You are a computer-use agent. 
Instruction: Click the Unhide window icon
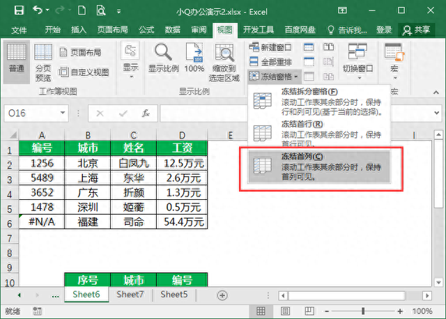pos(309,76)
